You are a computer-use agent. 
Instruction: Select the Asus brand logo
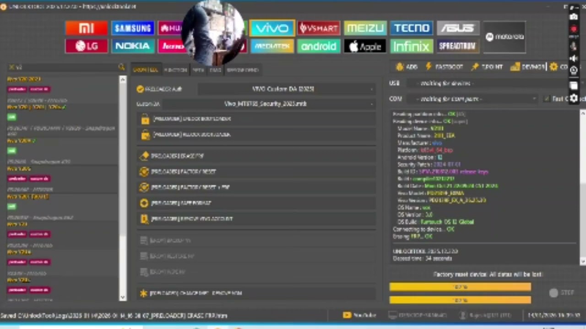pyautogui.click(x=457, y=28)
